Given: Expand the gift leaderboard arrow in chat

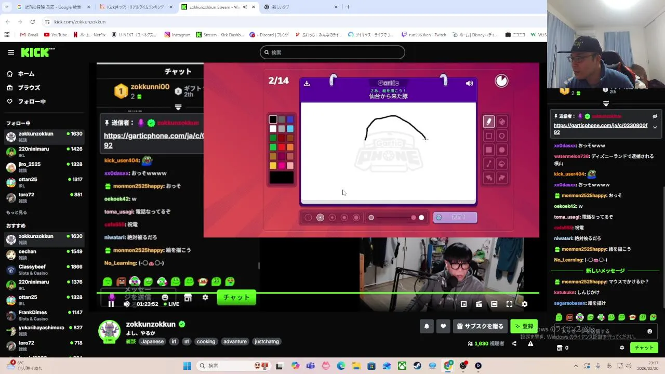Looking at the screenshot, I should (606, 104).
